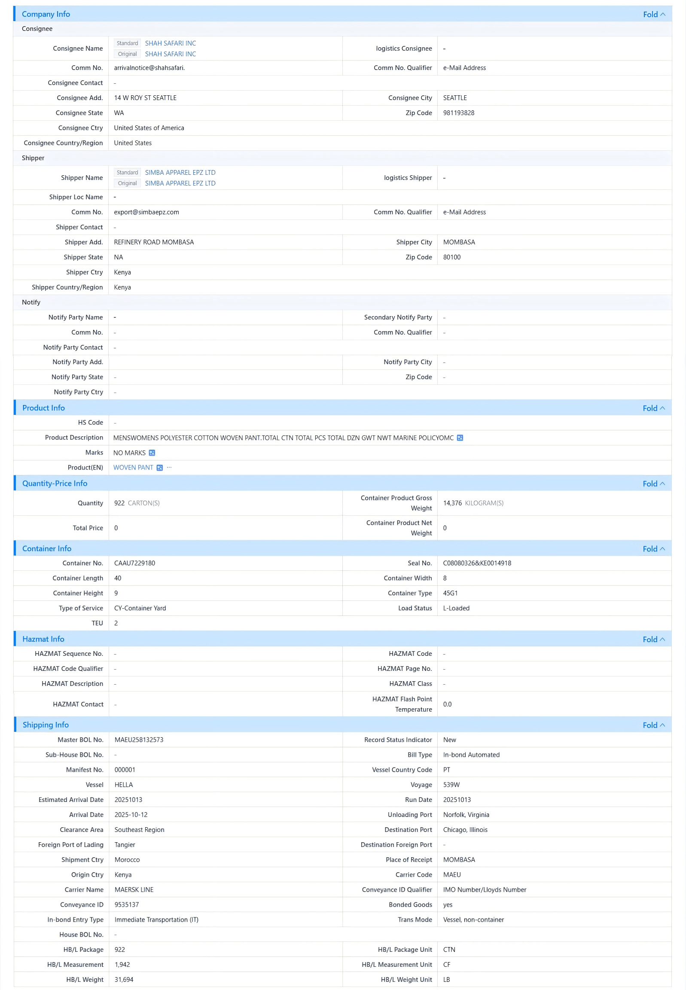Image resolution: width=686 pixels, height=990 pixels.
Task: Collapse the Shipping Info section
Action: (x=654, y=725)
